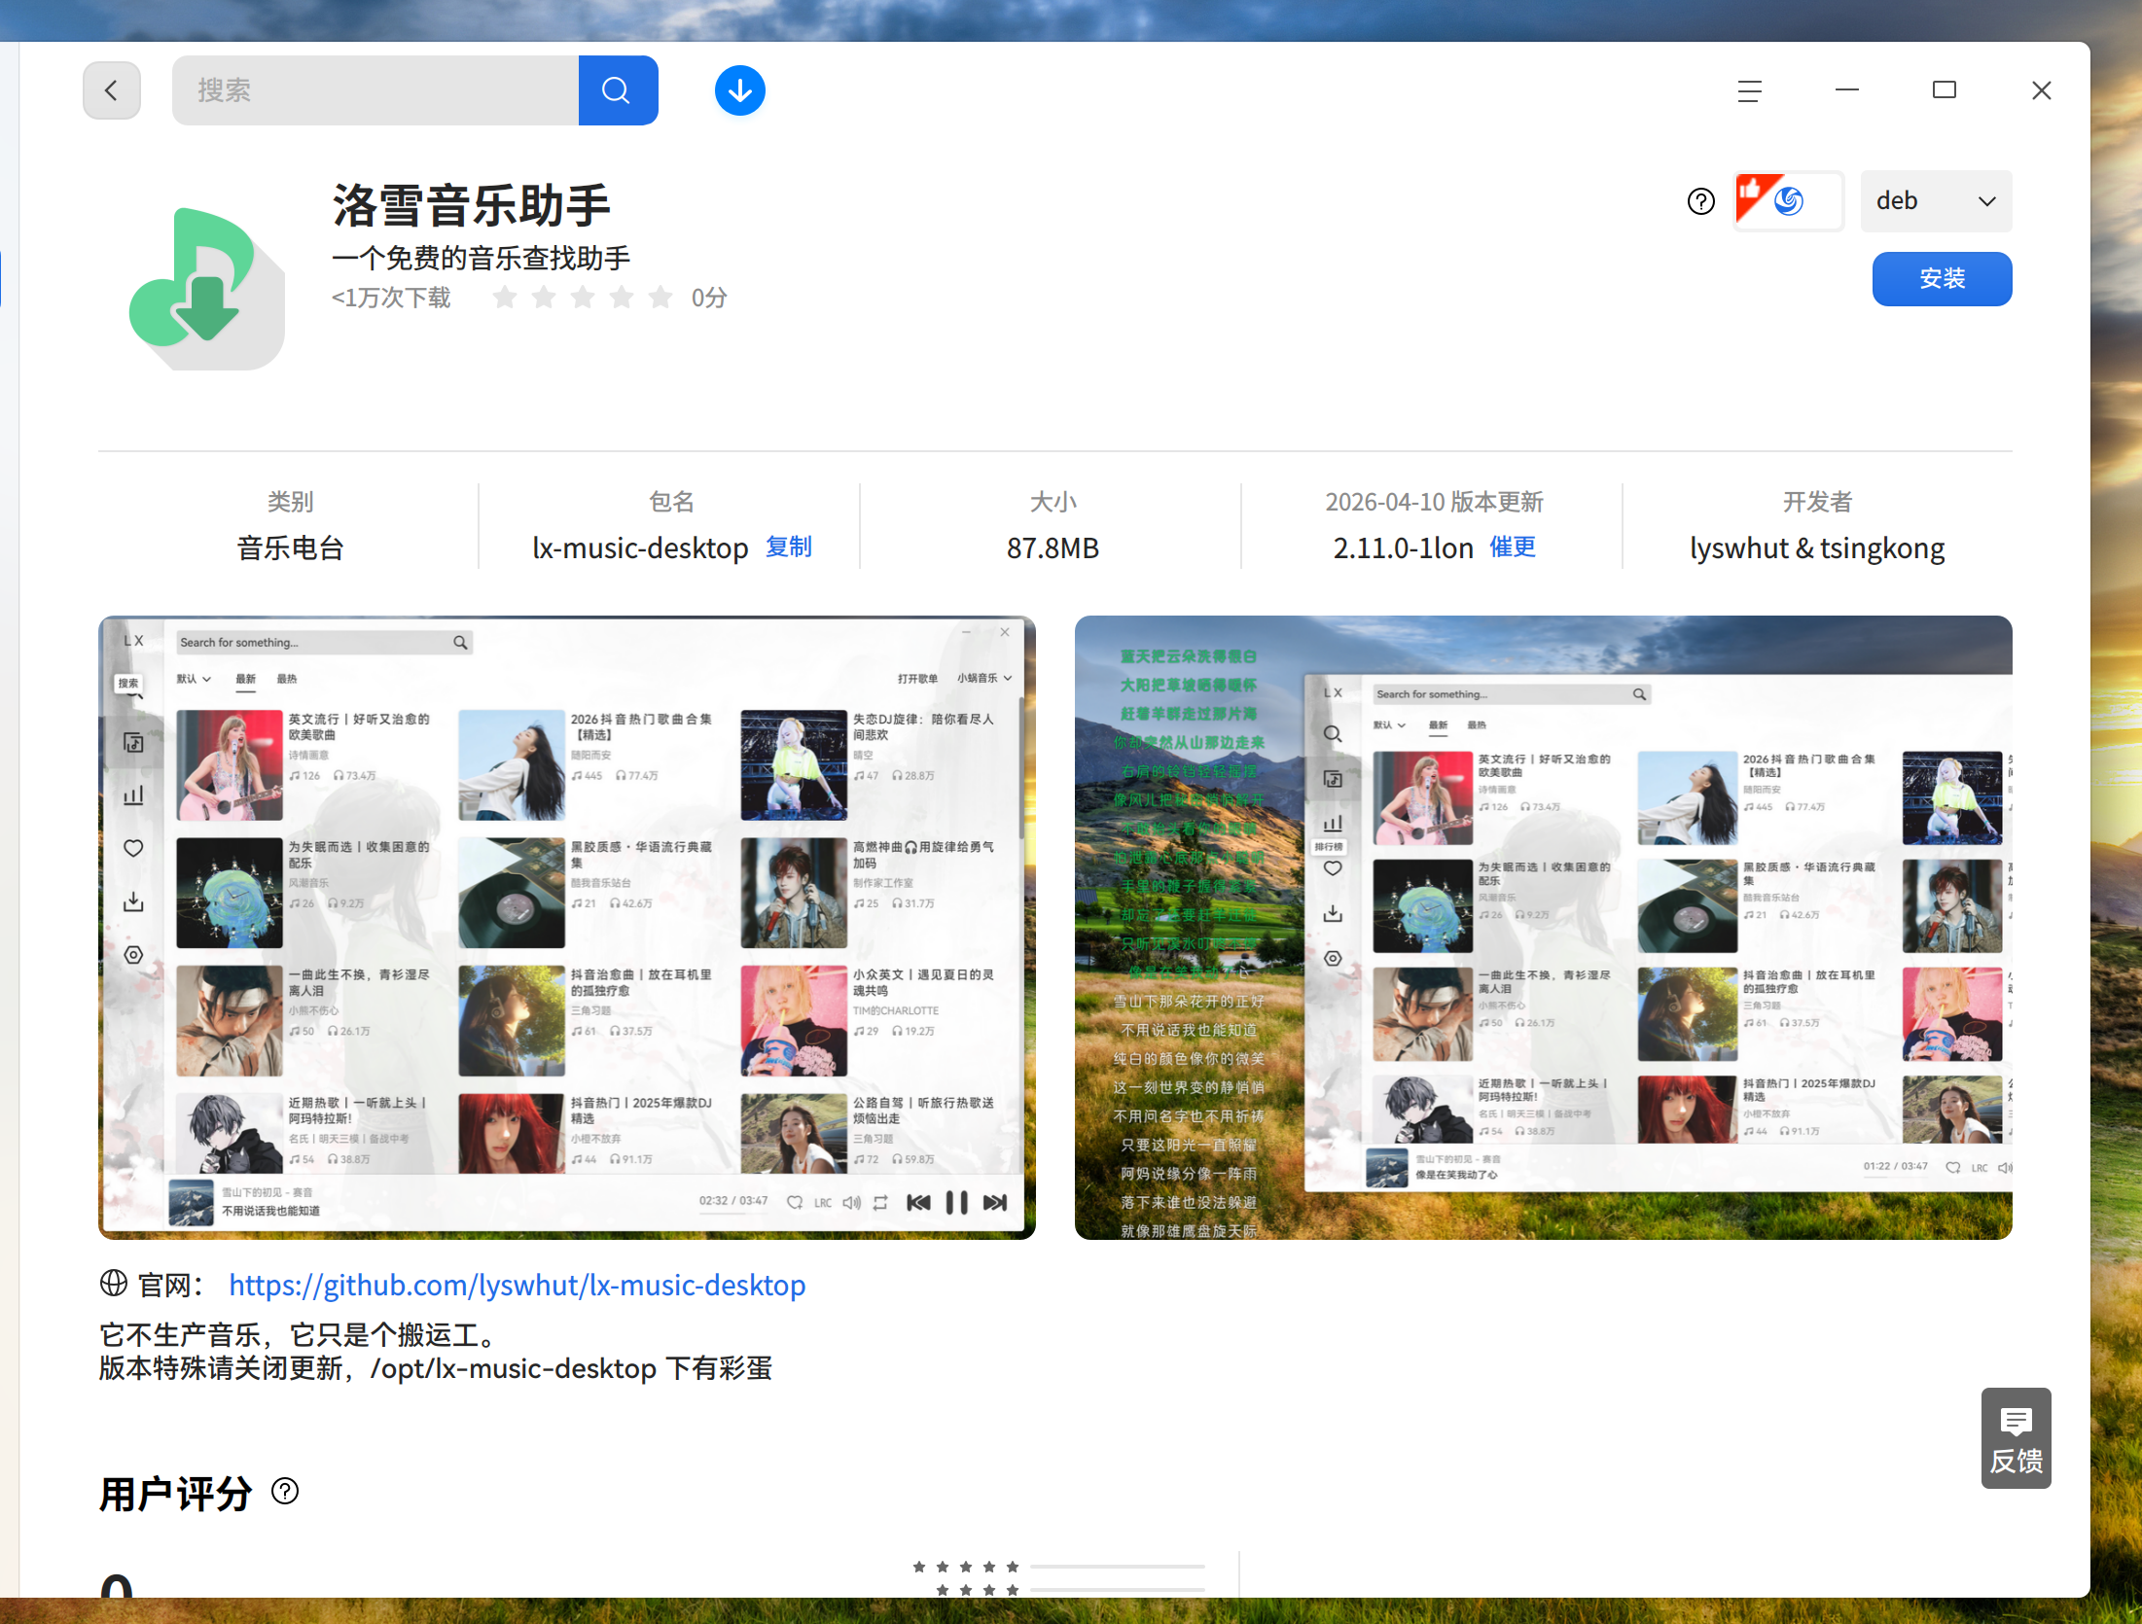
Task: Expand the deb package format dropdown
Action: [x=1935, y=201]
